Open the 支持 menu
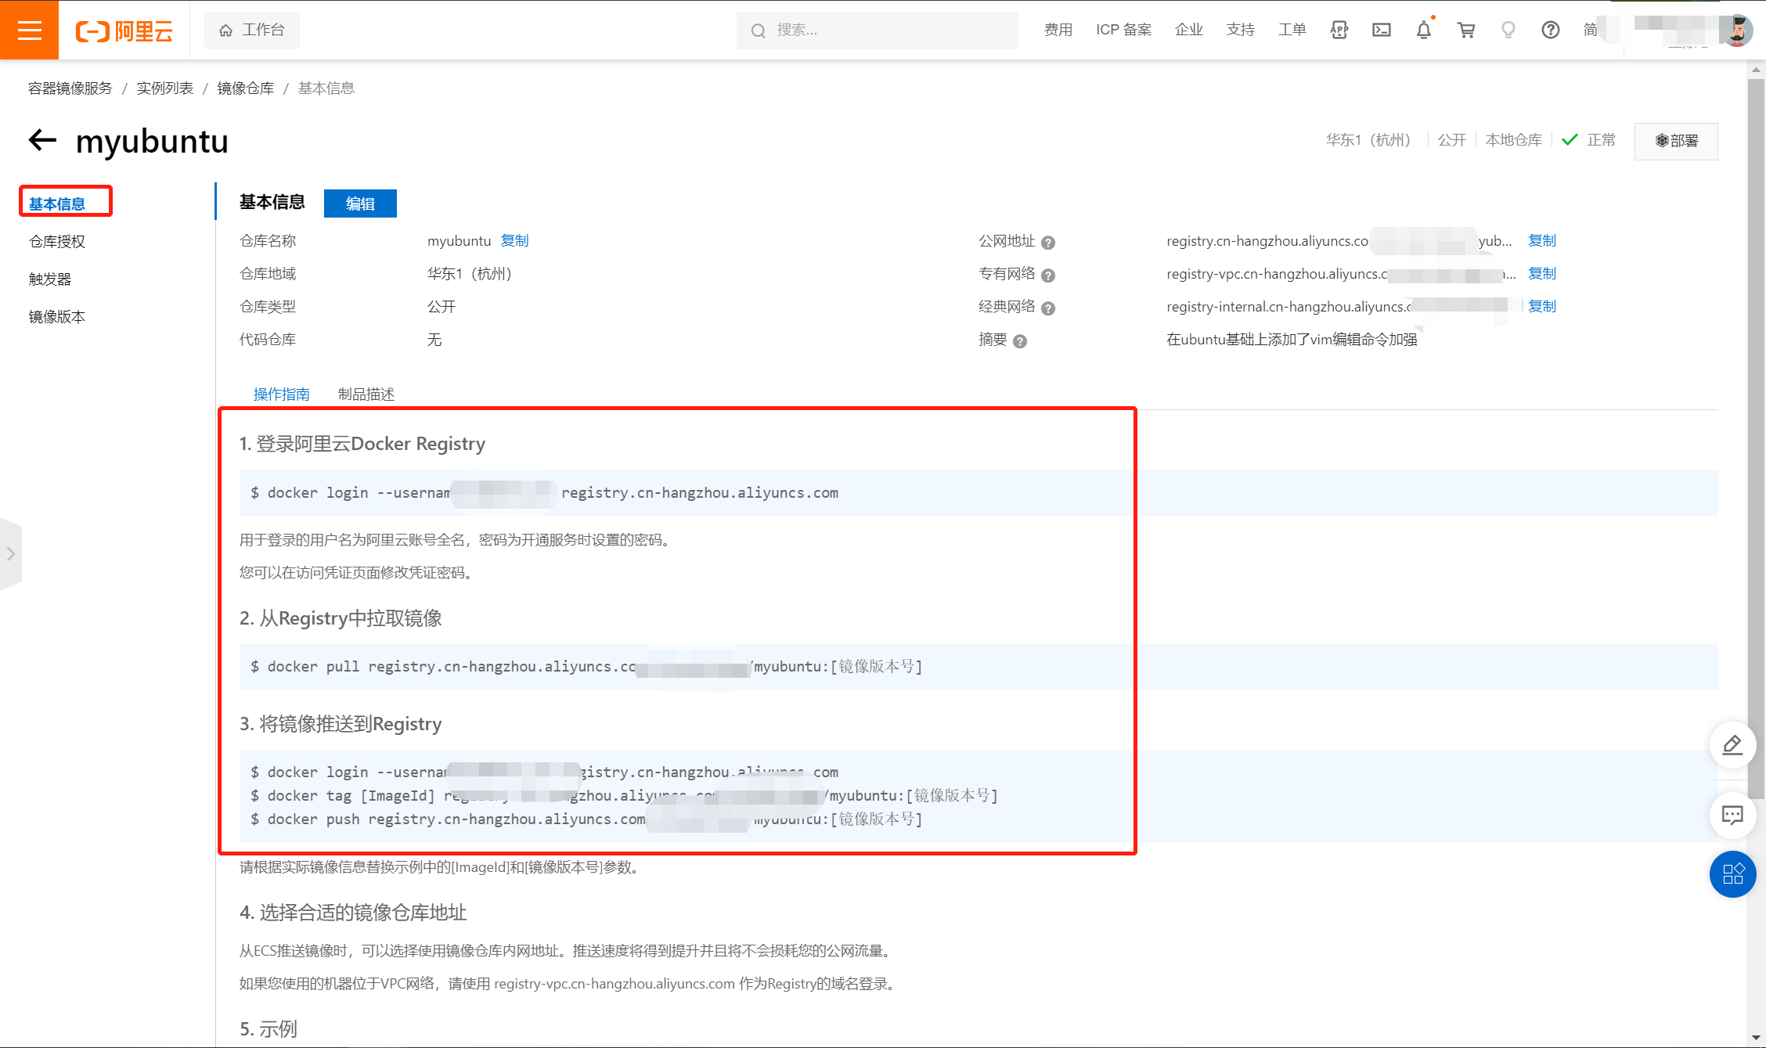 pyautogui.click(x=1240, y=30)
